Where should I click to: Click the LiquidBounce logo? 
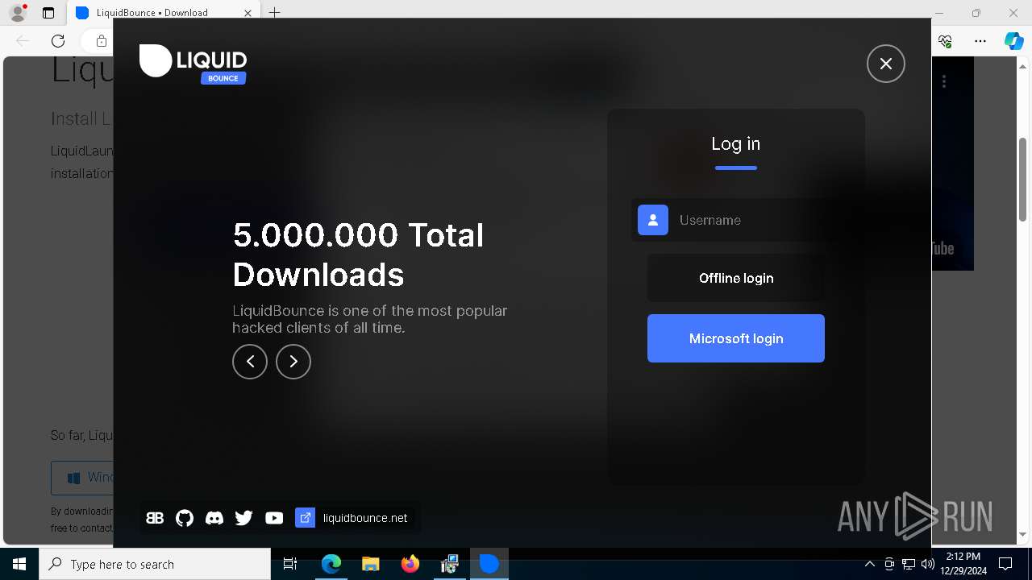coord(193,64)
